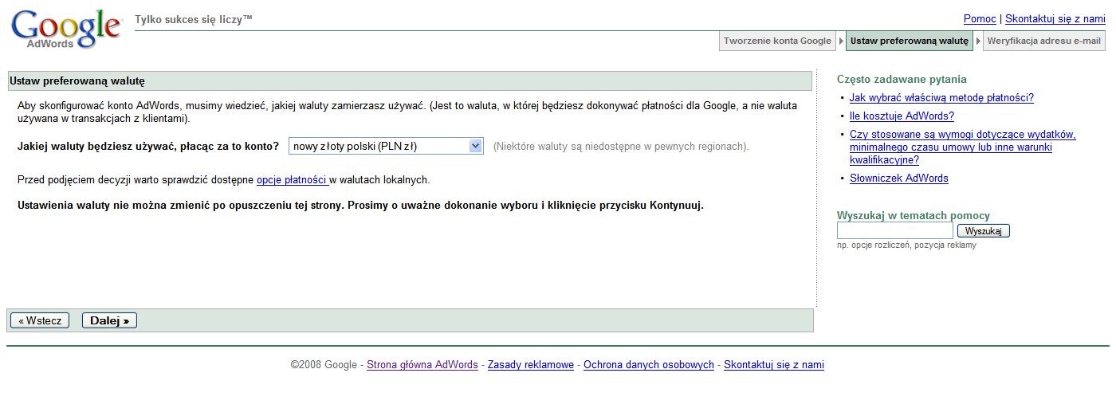The height and width of the screenshot is (420, 1116).
Task: Click the 'Niektóre waluty są niedostępne' note
Action: pyautogui.click(x=621, y=147)
